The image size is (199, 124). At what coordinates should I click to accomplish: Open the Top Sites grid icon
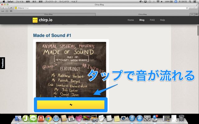[x=11, y=11]
